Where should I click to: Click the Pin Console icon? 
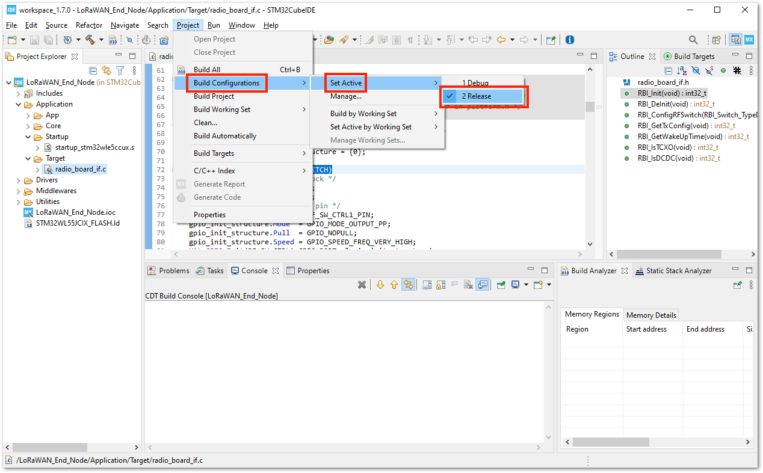point(501,285)
